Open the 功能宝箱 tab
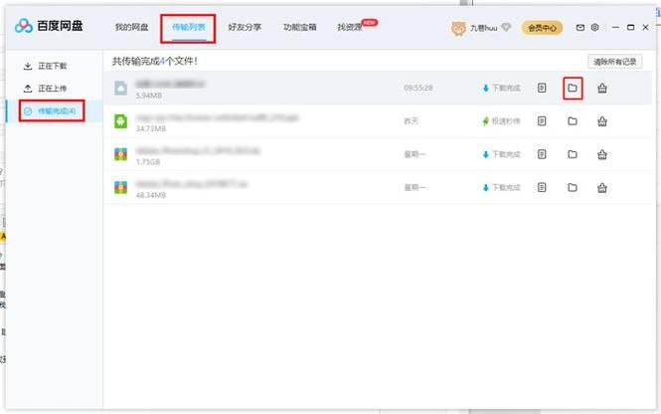 299,28
